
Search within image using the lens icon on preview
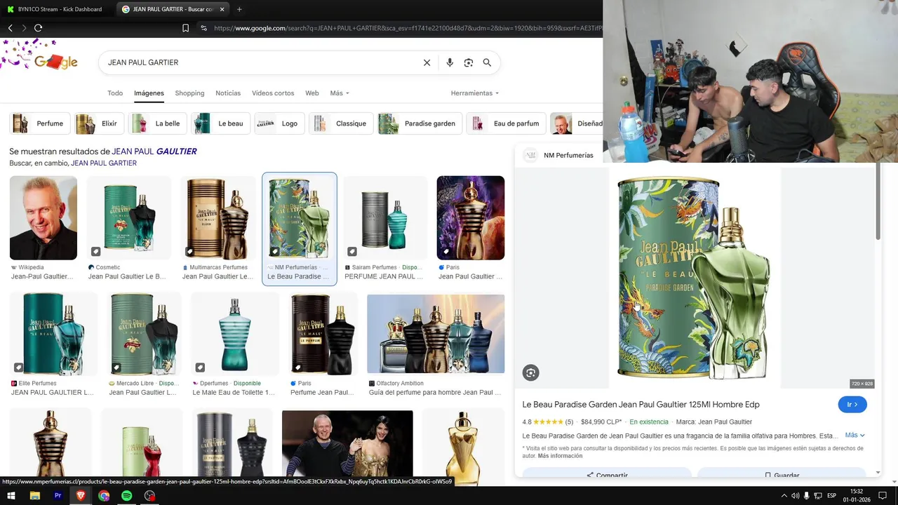(x=531, y=373)
